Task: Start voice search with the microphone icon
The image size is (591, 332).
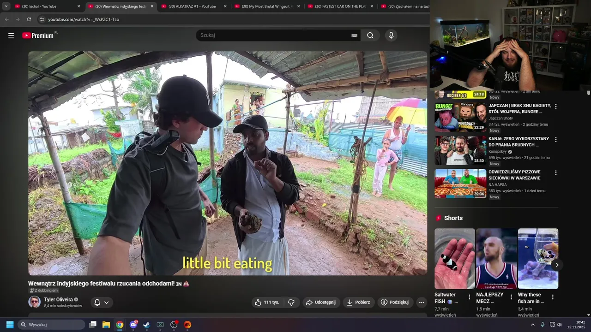Action: coord(391,36)
